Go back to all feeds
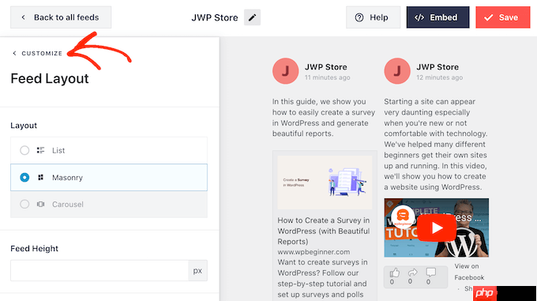The height and width of the screenshot is (301, 537). pyautogui.click(x=61, y=17)
